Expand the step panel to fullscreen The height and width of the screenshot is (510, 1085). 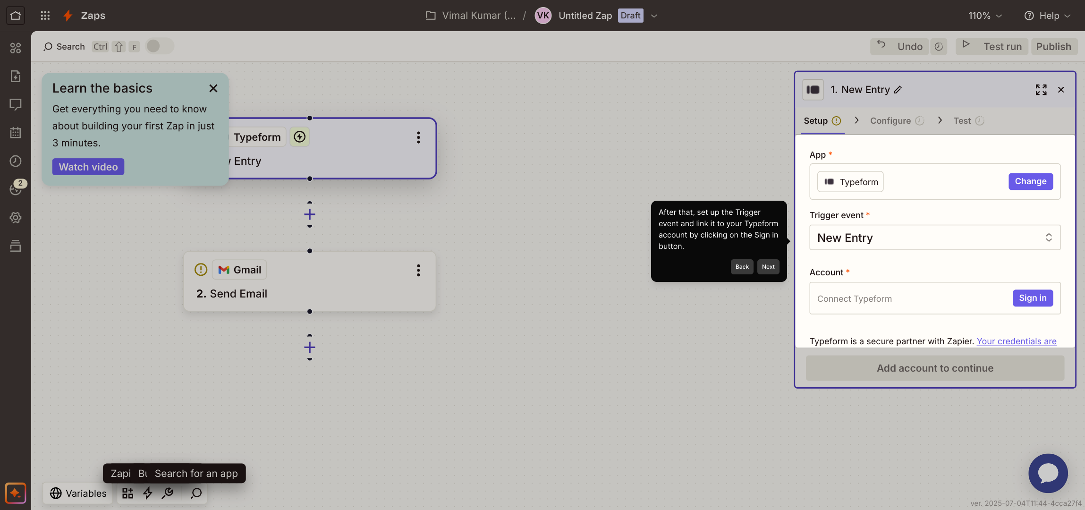coord(1041,90)
